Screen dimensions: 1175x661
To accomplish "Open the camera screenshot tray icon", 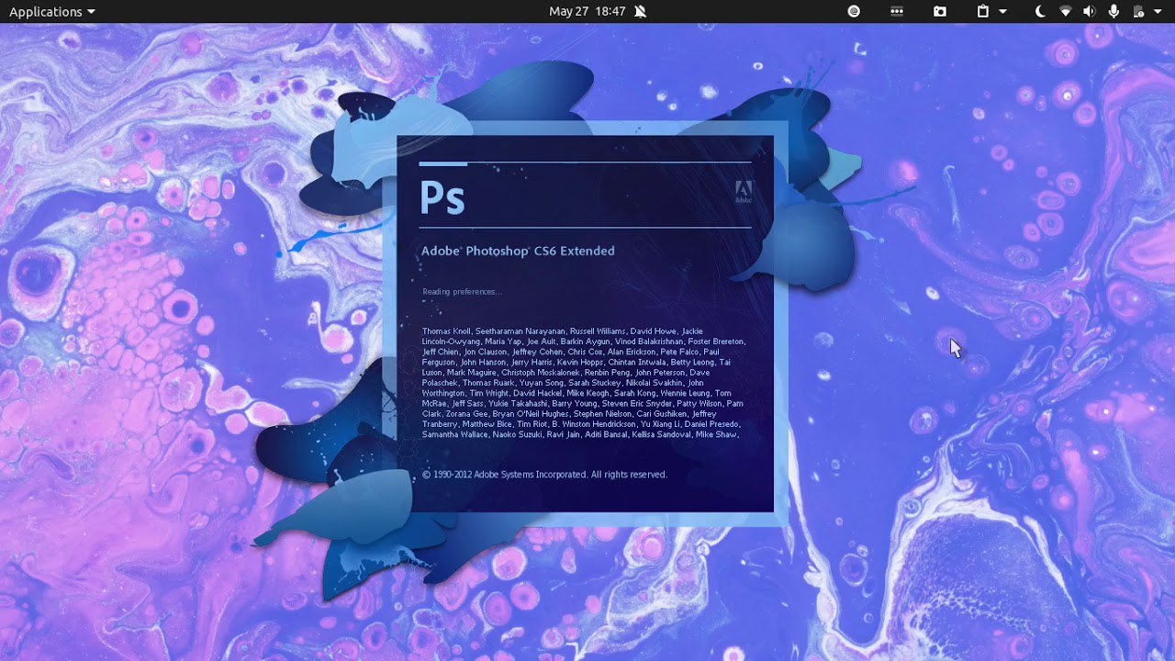I will click(940, 11).
